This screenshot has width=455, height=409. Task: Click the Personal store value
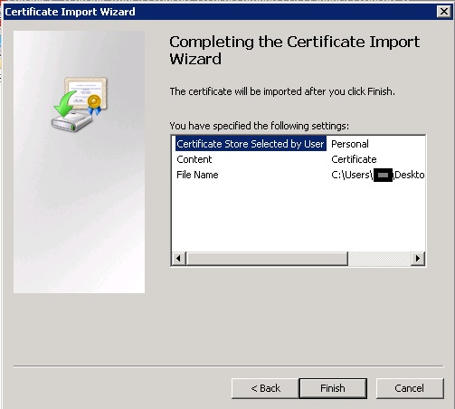(x=350, y=144)
